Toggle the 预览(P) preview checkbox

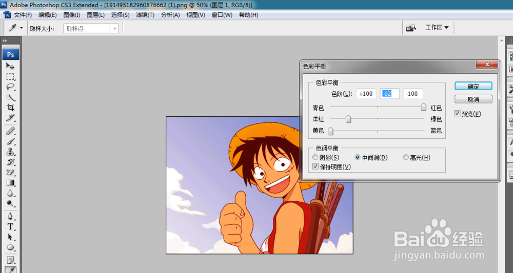click(457, 114)
